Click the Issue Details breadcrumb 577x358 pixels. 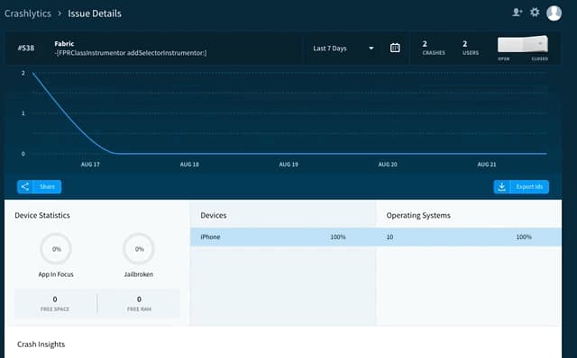(95, 13)
